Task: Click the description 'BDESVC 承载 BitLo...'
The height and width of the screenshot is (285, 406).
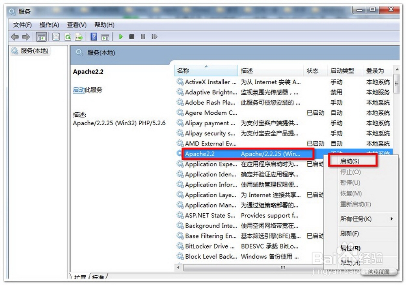Action: [269, 246]
